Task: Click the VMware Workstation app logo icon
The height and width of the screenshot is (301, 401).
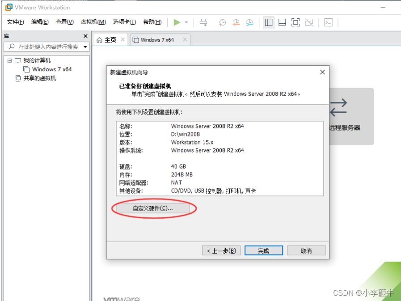Action: [x=8, y=7]
